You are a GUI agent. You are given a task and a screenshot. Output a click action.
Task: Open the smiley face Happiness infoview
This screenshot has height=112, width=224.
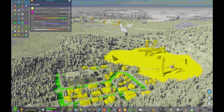click(x=19, y=31)
